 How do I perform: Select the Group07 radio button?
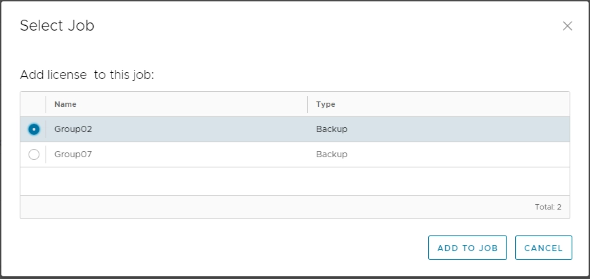coord(34,154)
